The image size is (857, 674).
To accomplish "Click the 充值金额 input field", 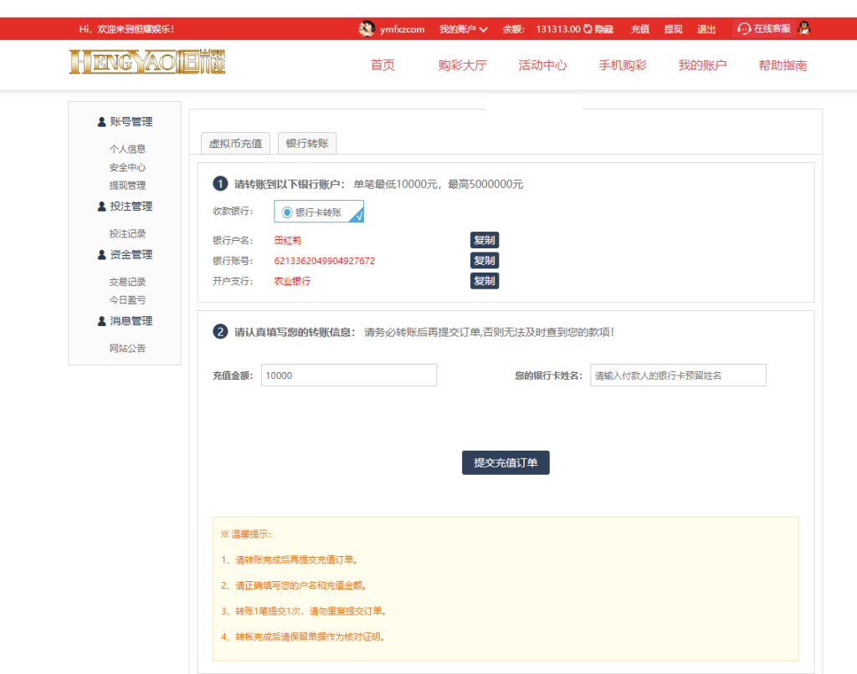I will coord(349,375).
